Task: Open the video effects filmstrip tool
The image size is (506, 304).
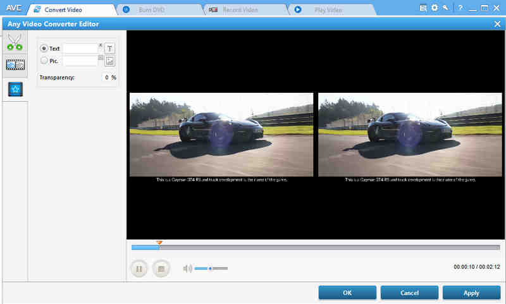Action: (x=15, y=65)
